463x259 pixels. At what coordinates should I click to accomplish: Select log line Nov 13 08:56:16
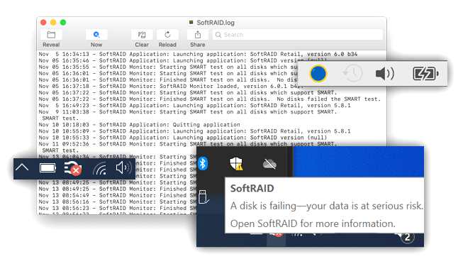[x=117, y=202]
